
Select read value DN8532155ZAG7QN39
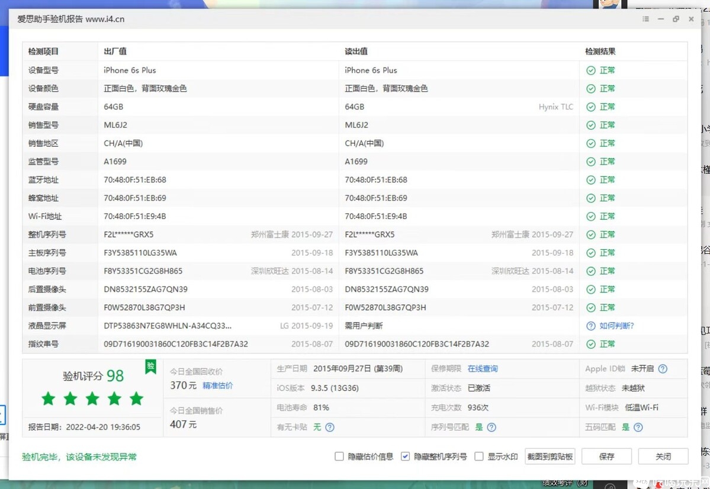click(387, 289)
